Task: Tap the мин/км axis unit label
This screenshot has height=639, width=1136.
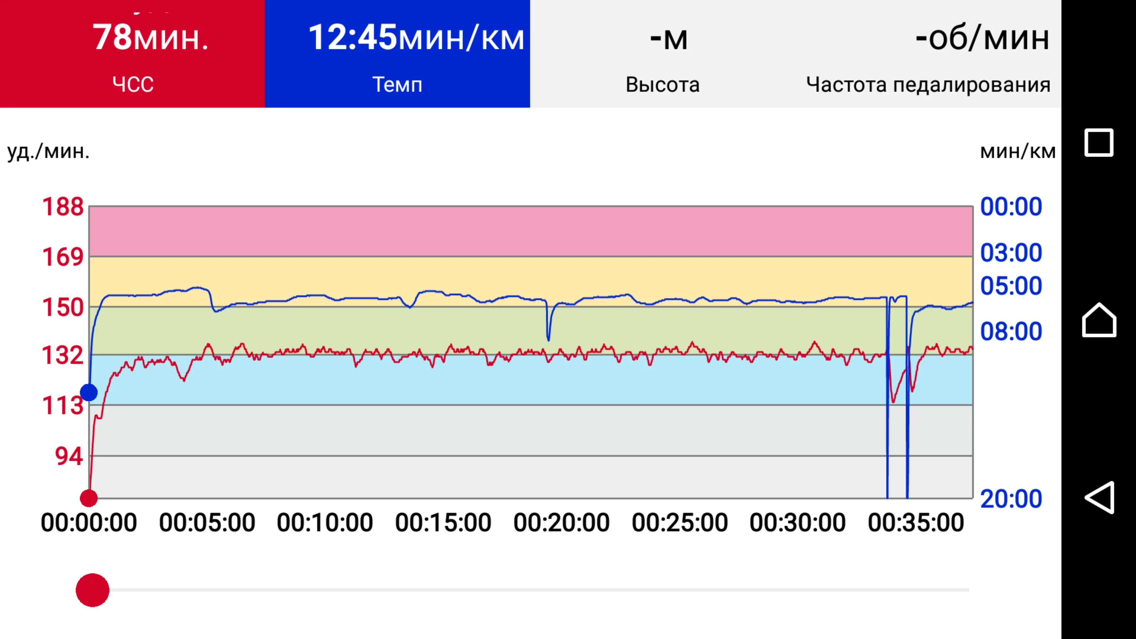Action: coord(1017,151)
